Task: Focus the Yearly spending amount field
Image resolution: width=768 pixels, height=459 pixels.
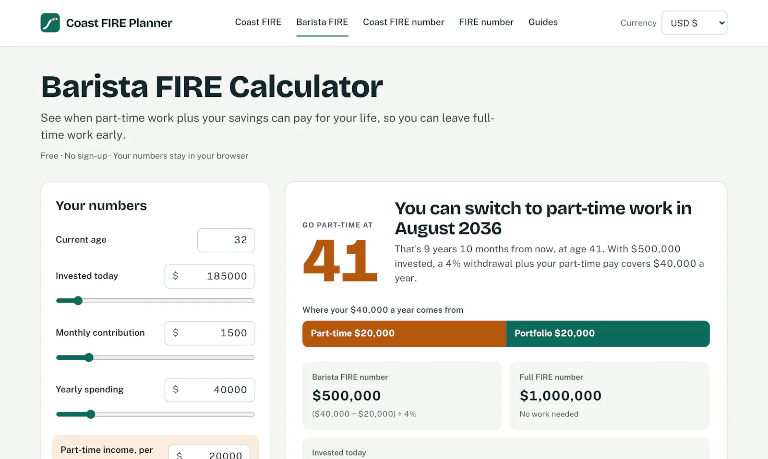Action: [x=210, y=390]
